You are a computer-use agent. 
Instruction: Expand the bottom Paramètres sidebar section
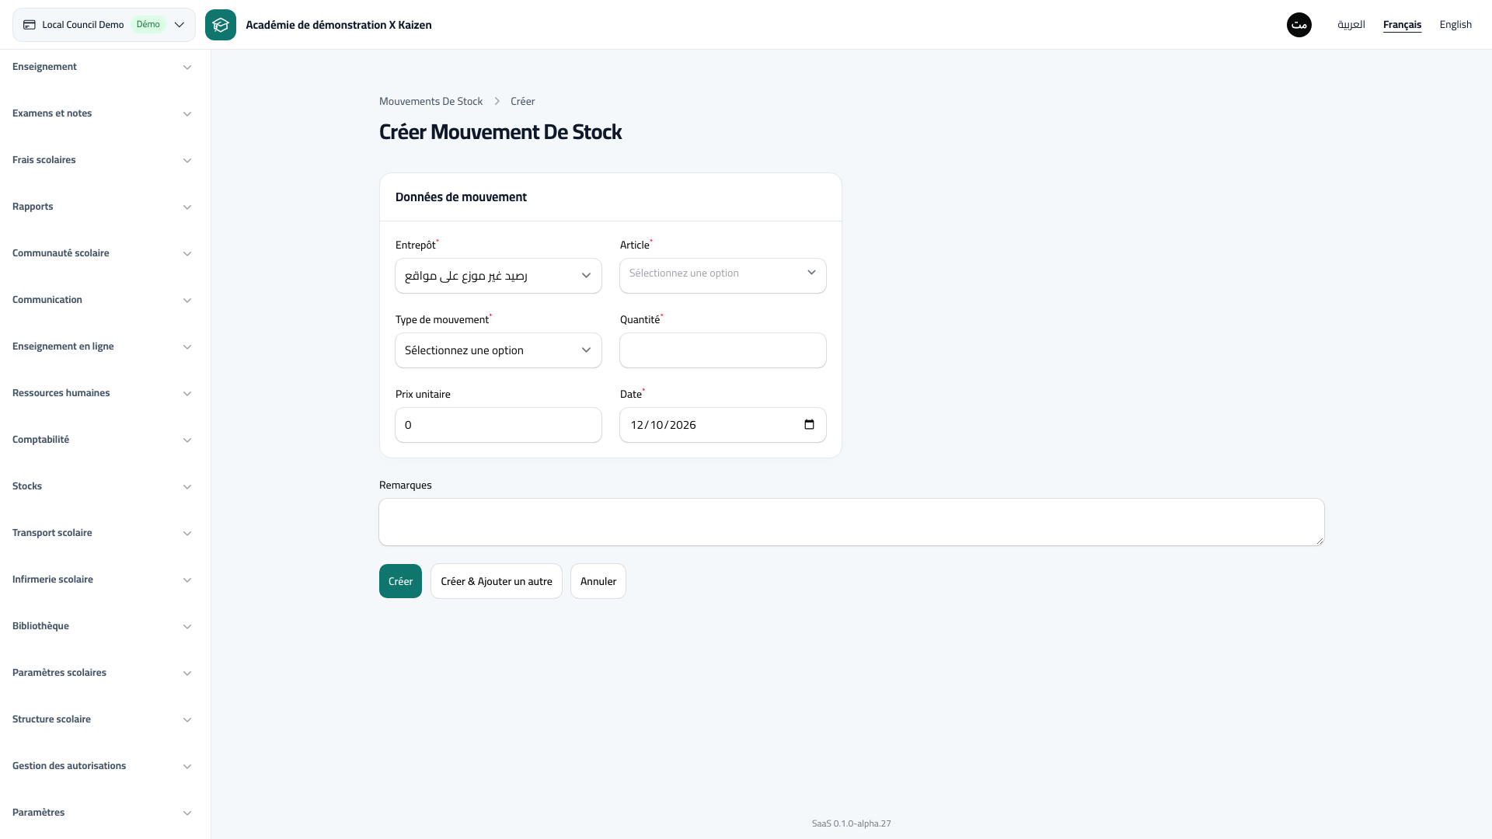click(102, 813)
